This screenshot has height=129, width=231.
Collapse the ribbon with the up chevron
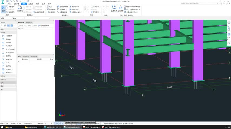pyautogui.click(x=229, y=4)
